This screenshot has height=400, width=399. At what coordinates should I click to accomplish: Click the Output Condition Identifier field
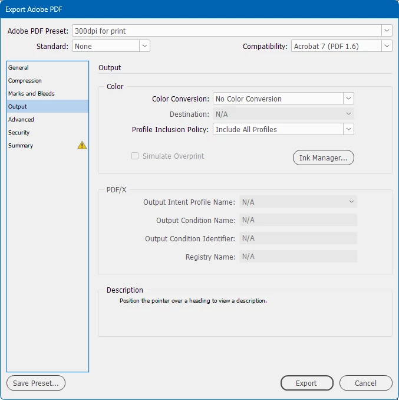(x=298, y=238)
